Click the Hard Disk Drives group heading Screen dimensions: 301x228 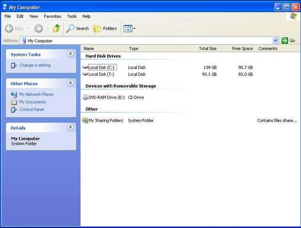pos(103,56)
